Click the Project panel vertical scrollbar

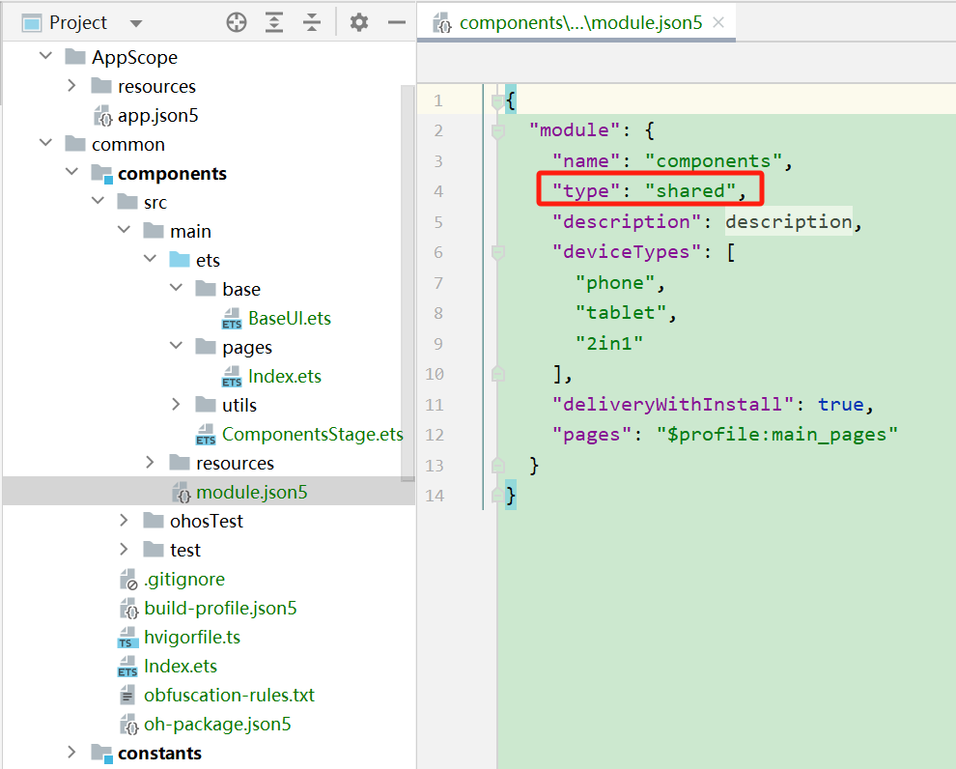pyautogui.click(x=408, y=284)
